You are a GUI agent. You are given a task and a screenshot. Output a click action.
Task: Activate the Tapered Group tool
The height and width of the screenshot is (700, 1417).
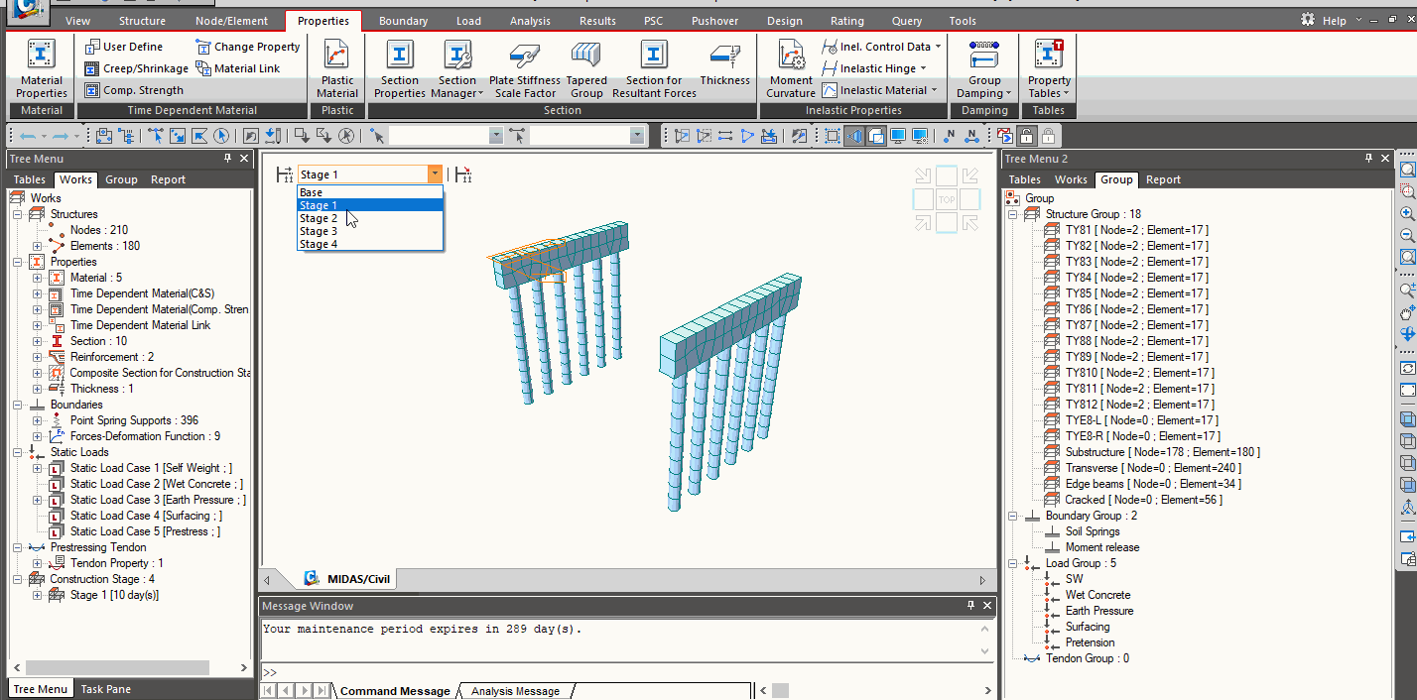pos(586,61)
